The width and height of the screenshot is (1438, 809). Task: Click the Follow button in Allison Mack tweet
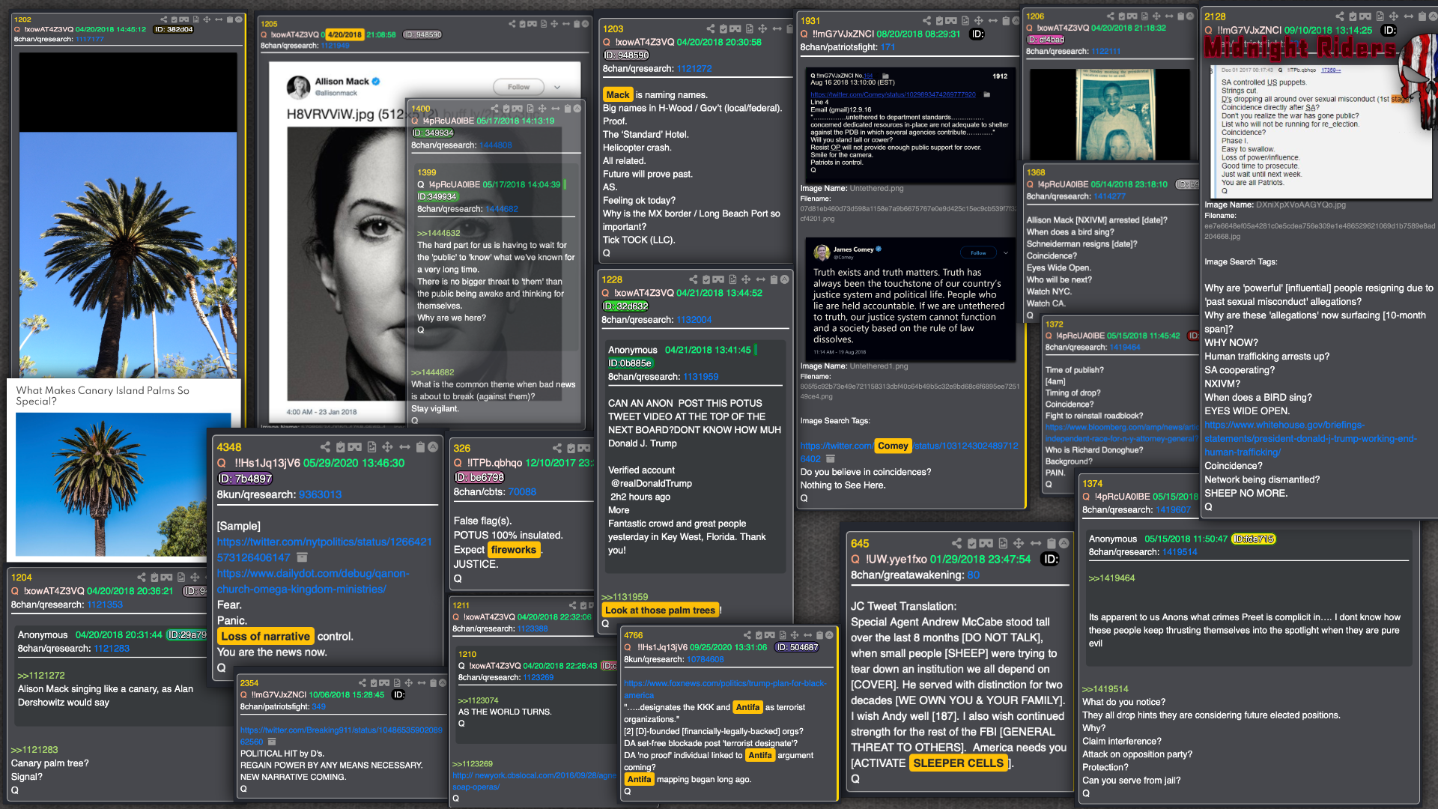[518, 87]
